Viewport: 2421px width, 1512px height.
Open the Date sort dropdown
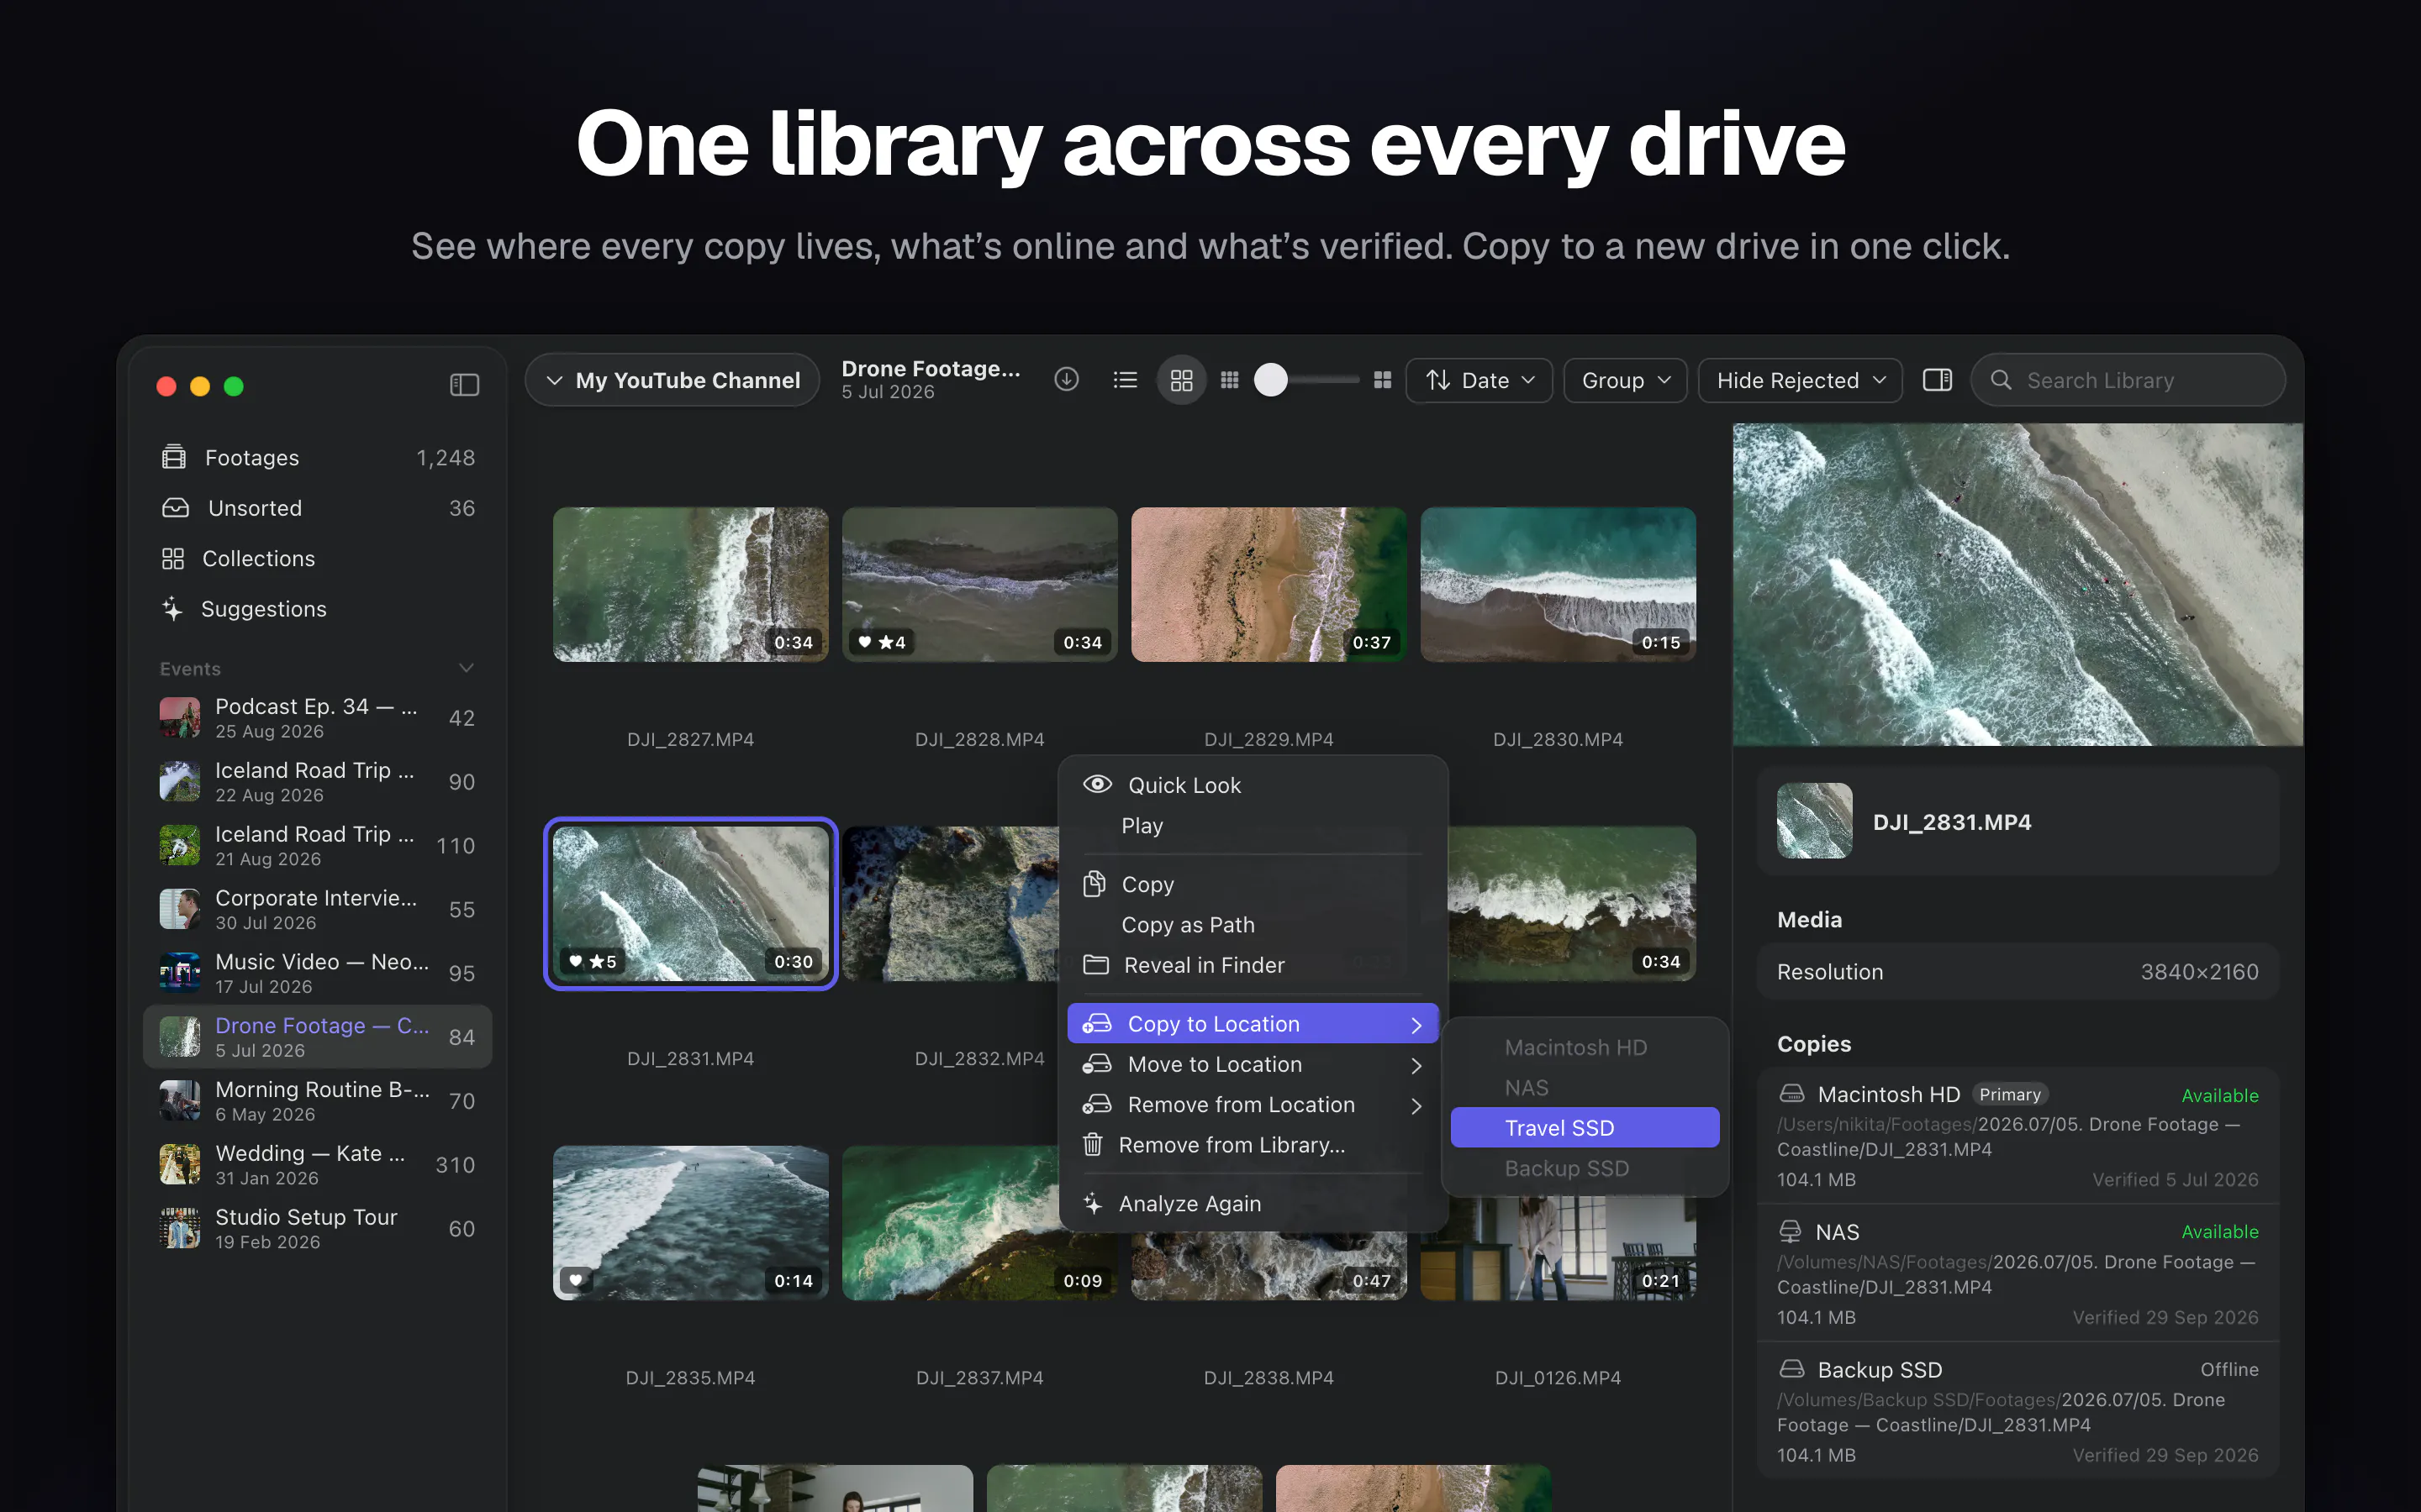tap(1479, 380)
